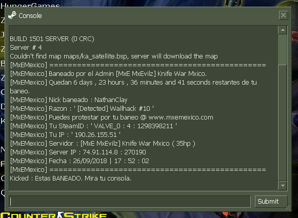Click the scroll up arrow in console output
This screenshot has height=218, width=298.
[x=283, y=30]
